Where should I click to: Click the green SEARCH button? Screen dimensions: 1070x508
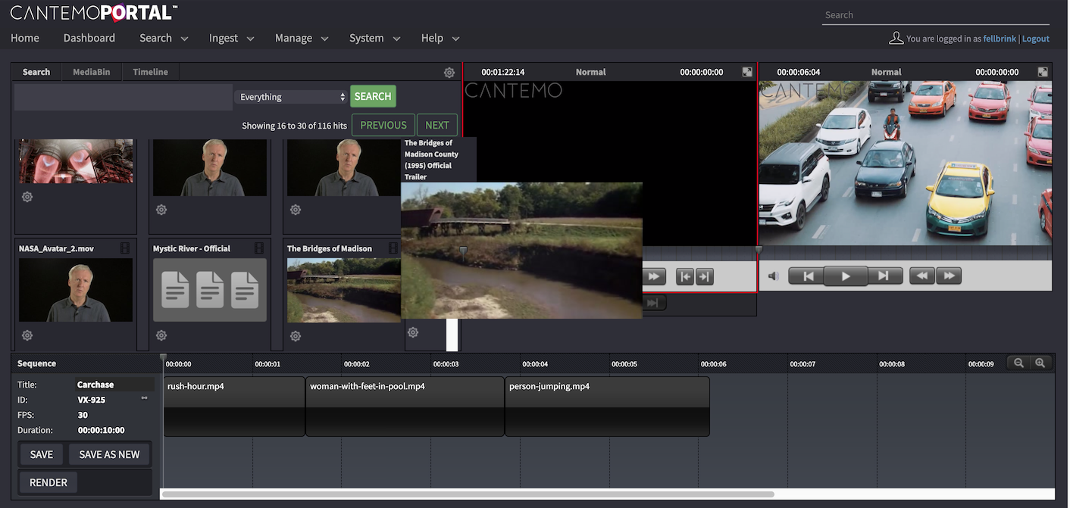click(x=373, y=96)
